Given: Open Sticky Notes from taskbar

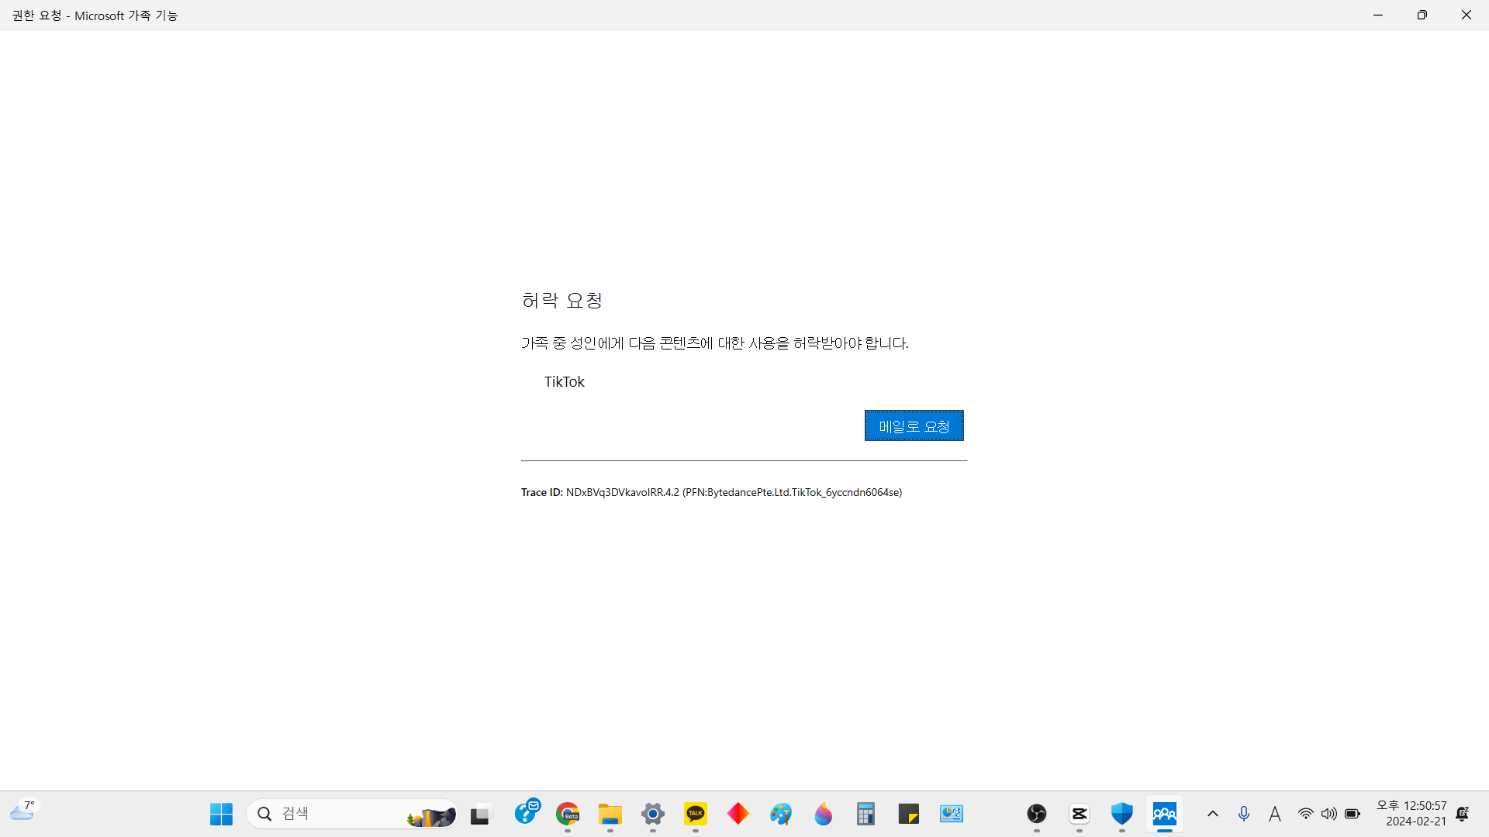Looking at the screenshot, I should (x=908, y=814).
